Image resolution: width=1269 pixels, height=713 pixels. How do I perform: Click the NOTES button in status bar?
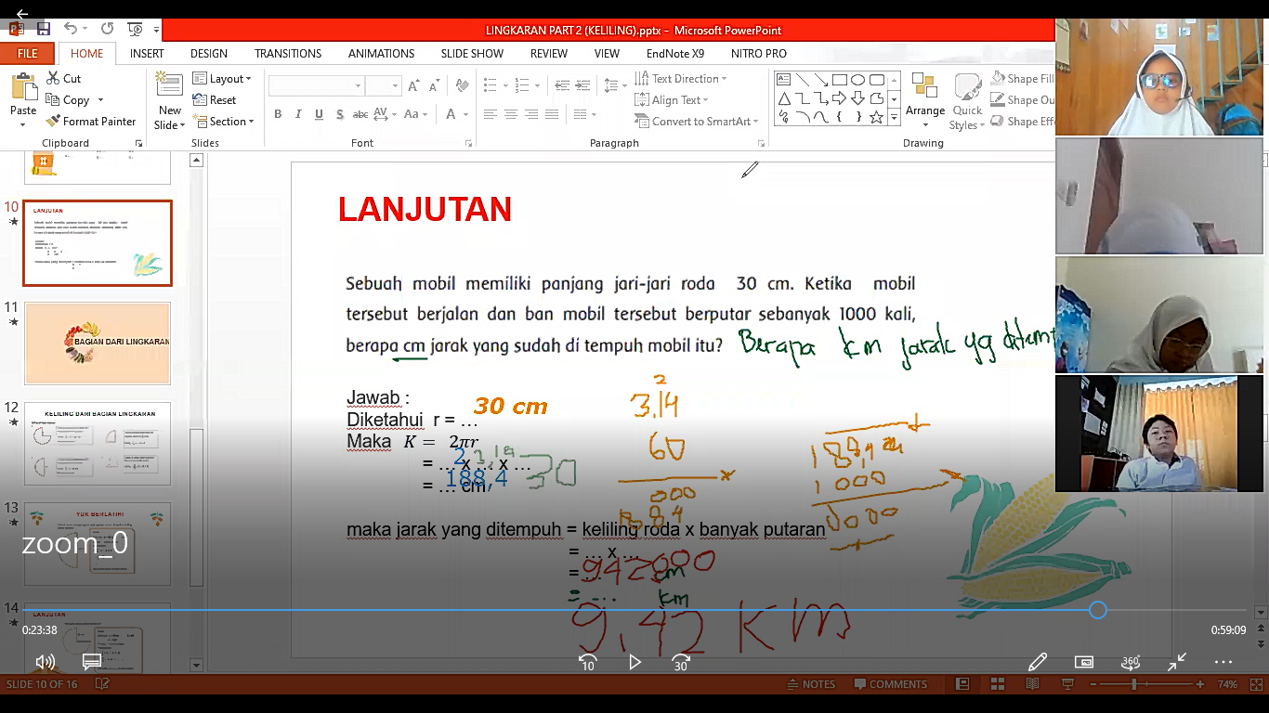click(811, 684)
